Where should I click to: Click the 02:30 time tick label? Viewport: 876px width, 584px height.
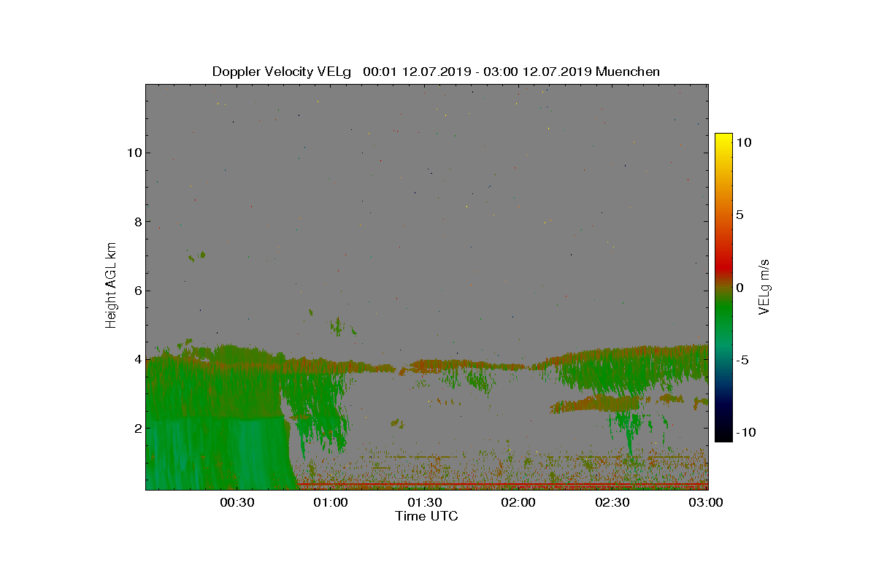pos(612,503)
